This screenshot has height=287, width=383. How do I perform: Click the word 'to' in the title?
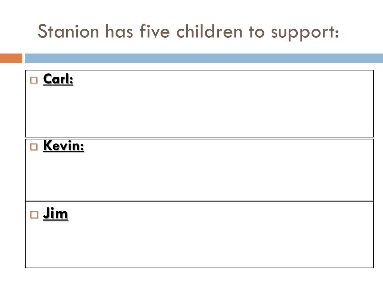click(257, 32)
